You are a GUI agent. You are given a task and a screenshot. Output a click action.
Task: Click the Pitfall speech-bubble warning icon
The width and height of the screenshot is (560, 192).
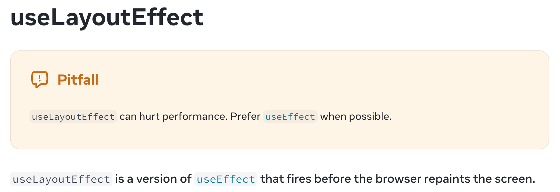(40, 79)
